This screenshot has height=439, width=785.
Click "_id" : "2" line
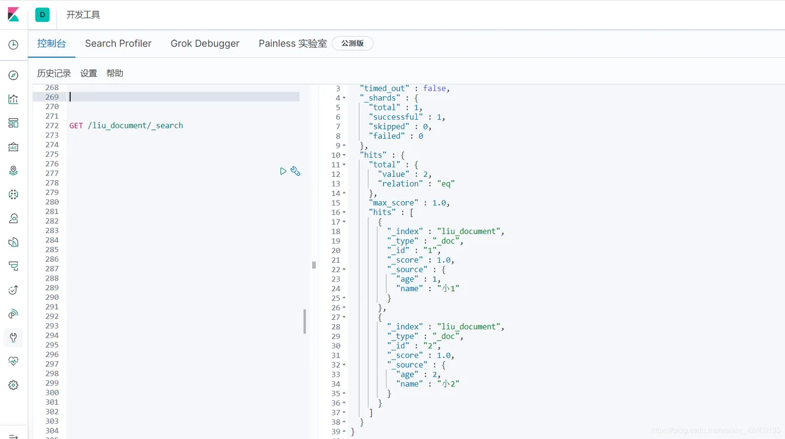(414, 345)
